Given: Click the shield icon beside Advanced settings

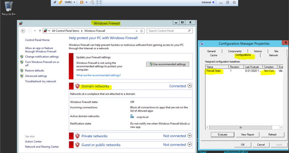Looking at the screenshot, I should click(x=22, y=76).
